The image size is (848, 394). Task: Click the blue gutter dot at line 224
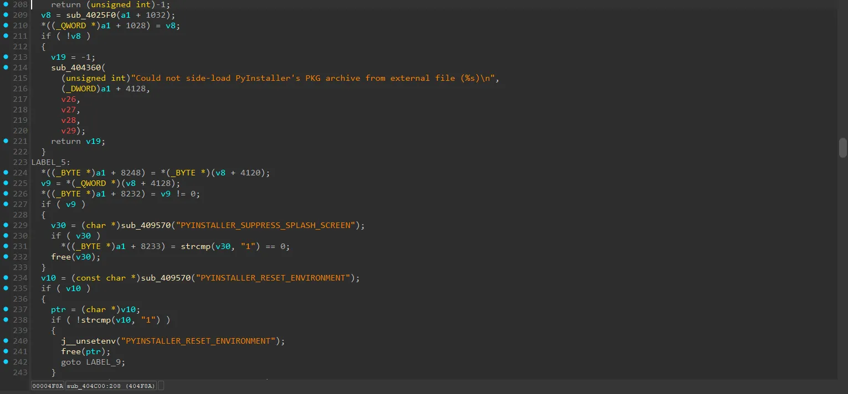(x=6, y=173)
